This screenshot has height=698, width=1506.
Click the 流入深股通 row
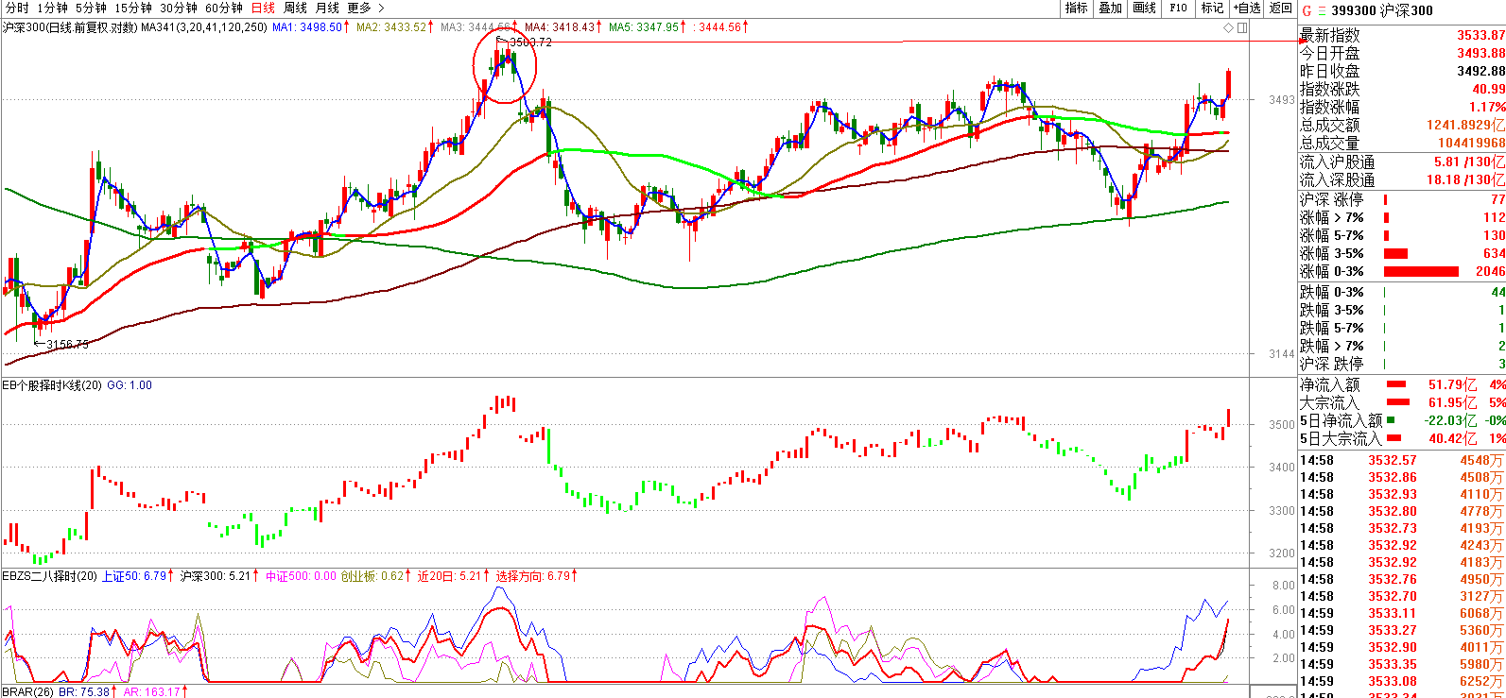tap(1402, 180)
